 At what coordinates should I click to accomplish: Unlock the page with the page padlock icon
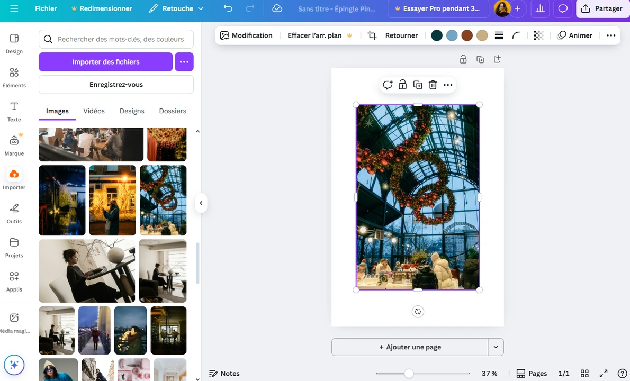[463, 59]
